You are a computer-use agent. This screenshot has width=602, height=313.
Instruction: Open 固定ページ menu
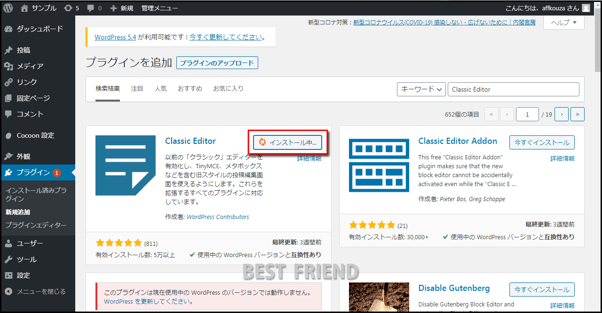[38, 98]
